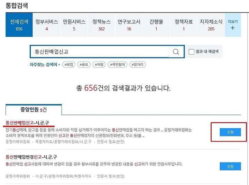The image size is (249, 185).
Task: Select the 전체검색 656 tab
Action: click(x=19, y=25)
